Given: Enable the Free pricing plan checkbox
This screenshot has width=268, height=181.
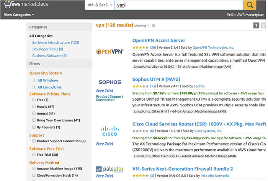Looking at the screenshot, I should point(34,100).
